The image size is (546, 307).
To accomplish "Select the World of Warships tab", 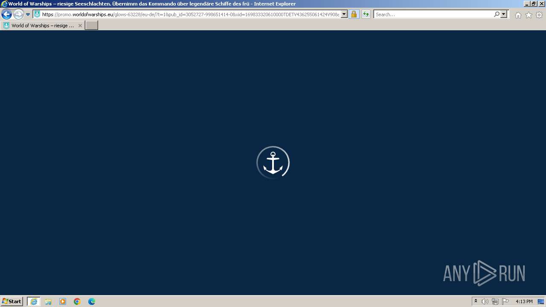I will (43, 26).
